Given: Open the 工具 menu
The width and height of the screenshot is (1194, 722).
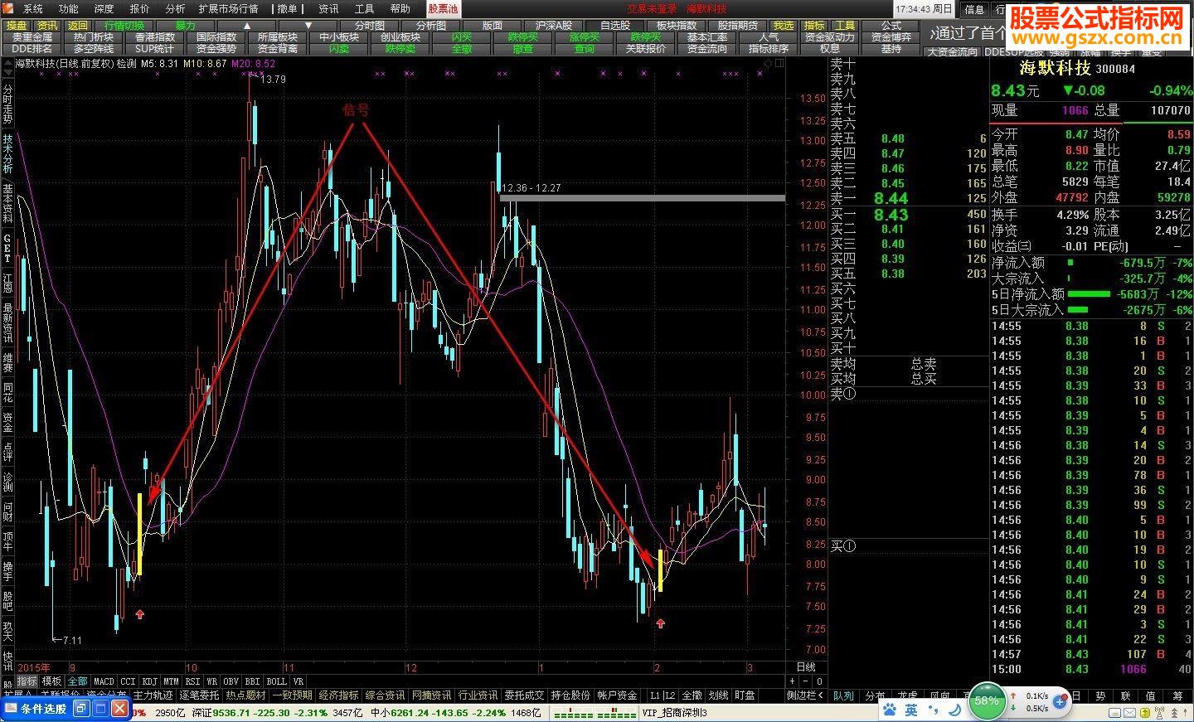Looking at the screenshot, I should [x=364, y=8].
